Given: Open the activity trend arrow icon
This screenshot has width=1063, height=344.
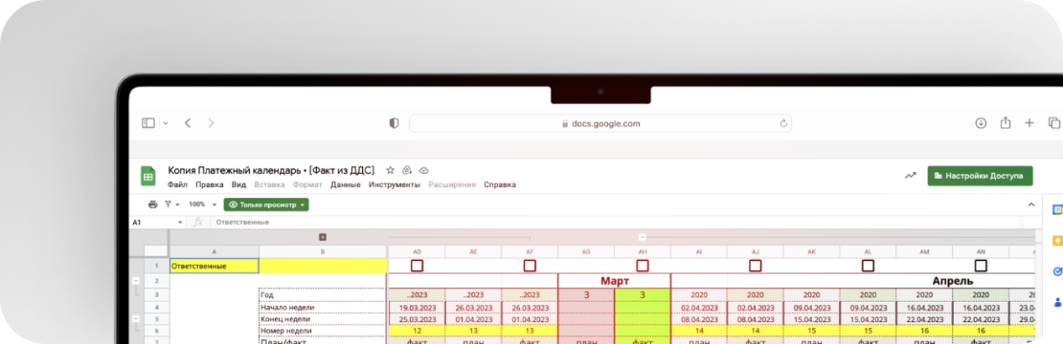Looking at the screenshot, I should coord(911,176).
